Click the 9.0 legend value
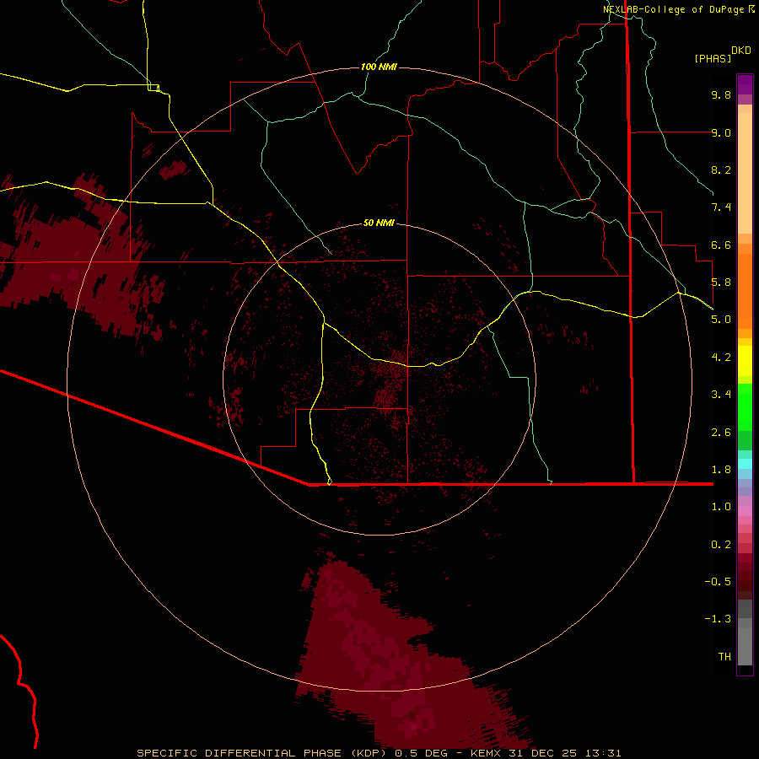Image resolution: width=759 pixels, height=759 pixels. pyautogui.click(x=721, y=132)
